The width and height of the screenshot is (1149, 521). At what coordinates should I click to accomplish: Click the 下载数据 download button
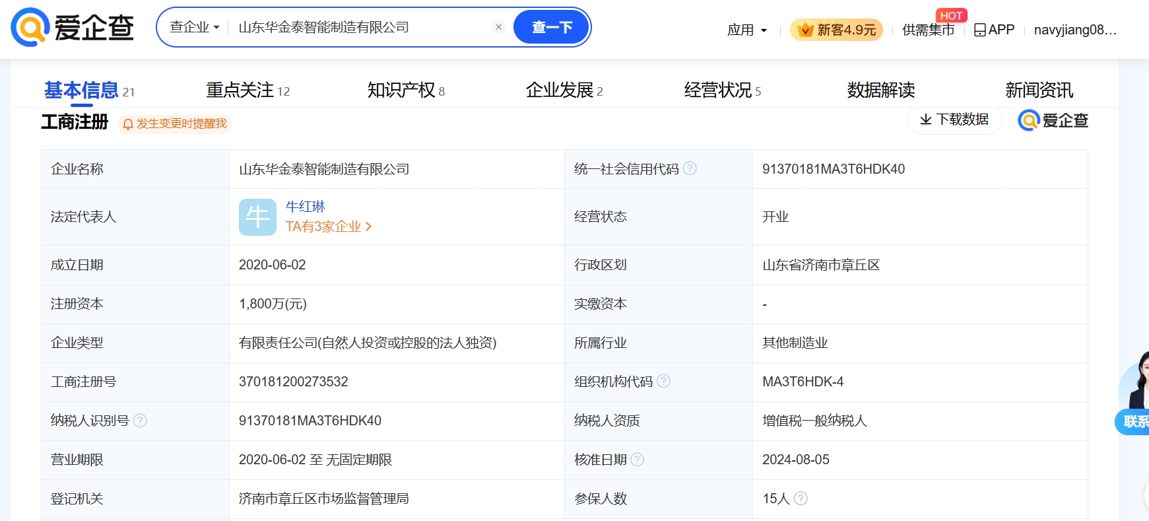pyautogui.click(x=954, y=120)
